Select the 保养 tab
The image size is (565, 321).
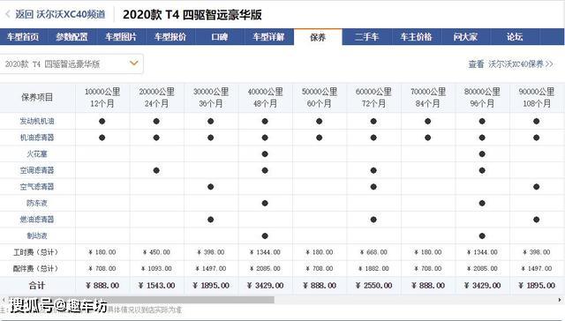318,37
